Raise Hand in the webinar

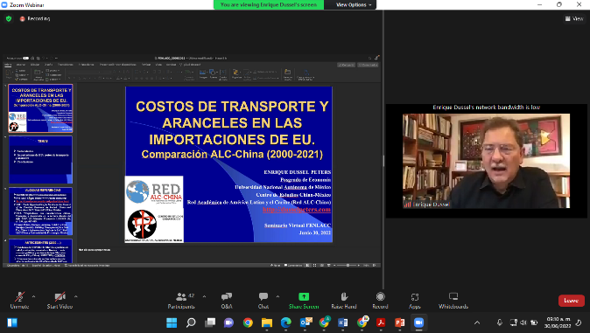tap(344, 301)
